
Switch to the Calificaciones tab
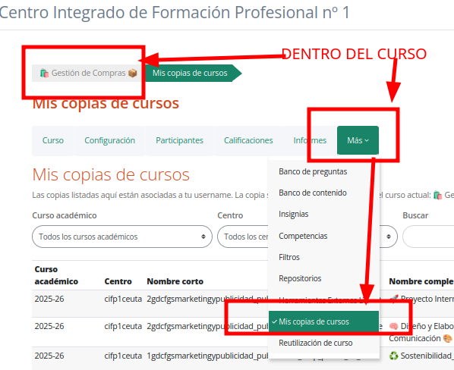tap(248, 140)
